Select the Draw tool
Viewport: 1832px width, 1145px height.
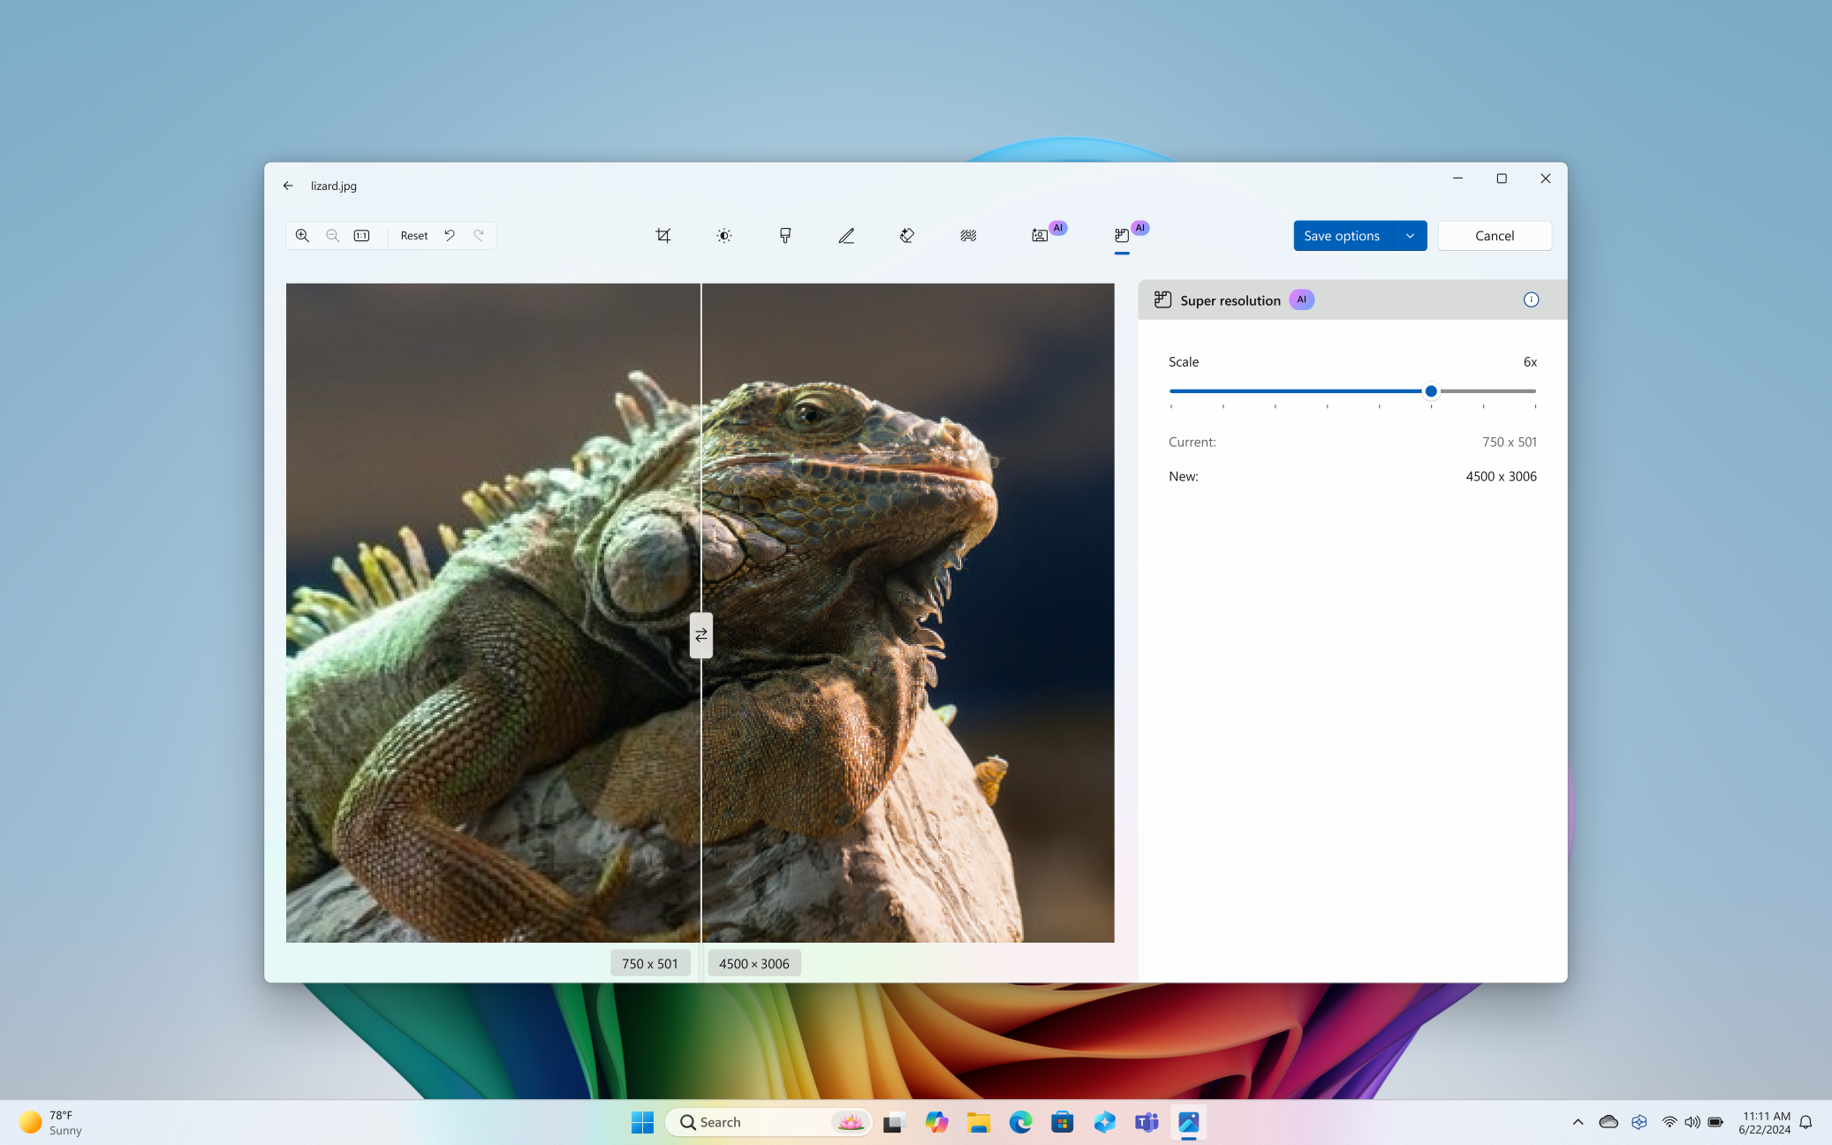[845, 235]
